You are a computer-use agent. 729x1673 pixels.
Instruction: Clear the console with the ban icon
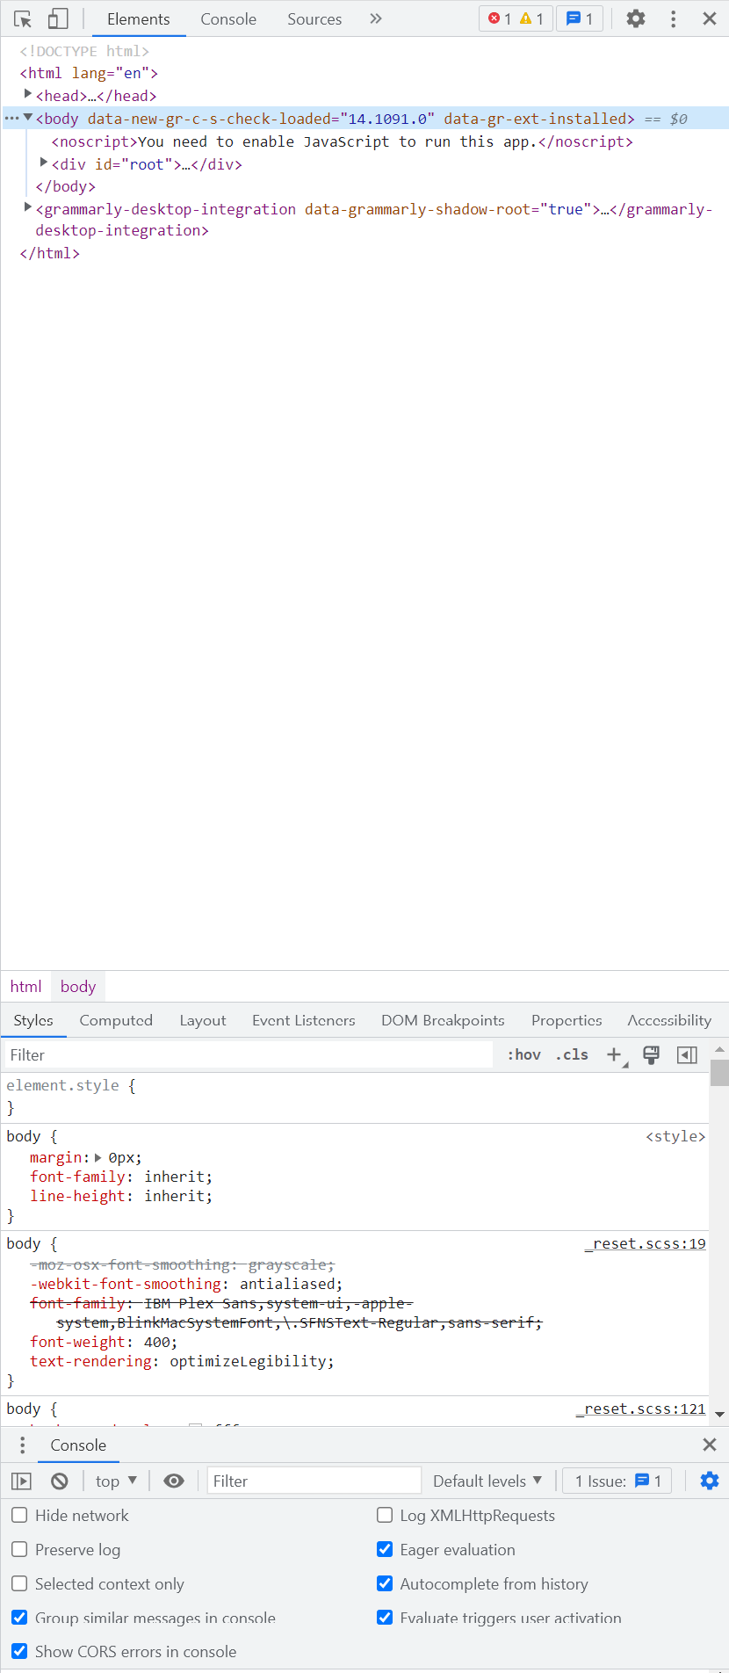coord(60,1481)
